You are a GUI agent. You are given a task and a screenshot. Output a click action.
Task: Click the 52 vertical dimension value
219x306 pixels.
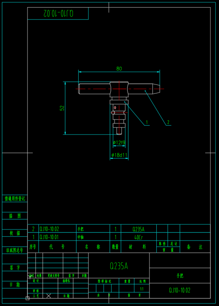click(x=62, y=108)
